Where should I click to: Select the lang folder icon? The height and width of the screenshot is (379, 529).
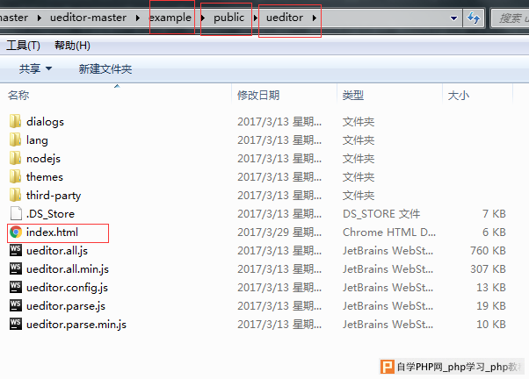15,139
